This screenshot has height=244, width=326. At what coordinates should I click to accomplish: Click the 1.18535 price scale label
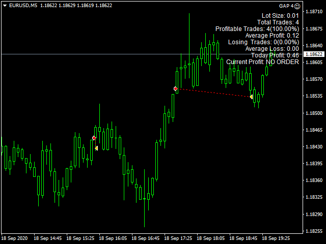pyautogui.click(x=314, y=96)
